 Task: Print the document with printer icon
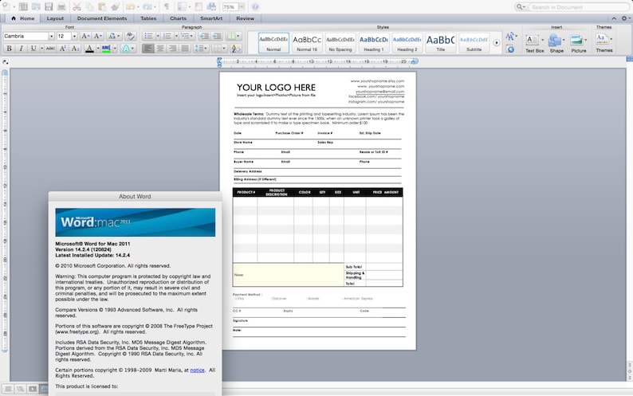click(x=61, y=6)
